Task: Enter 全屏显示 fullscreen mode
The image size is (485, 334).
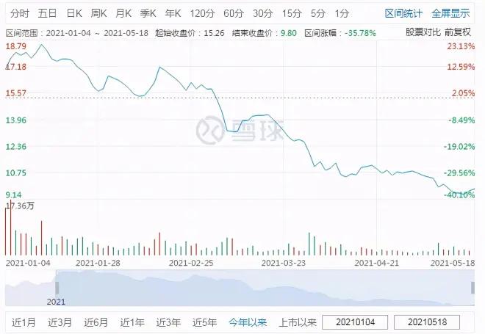Action: (x=450, y=13)
